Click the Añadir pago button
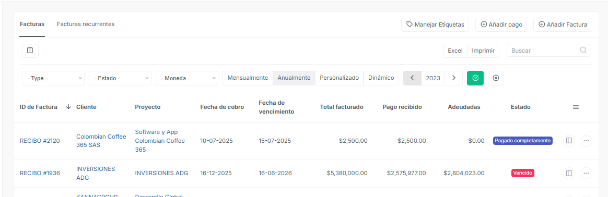Screen dimensions: 608x197 point(501,24)
